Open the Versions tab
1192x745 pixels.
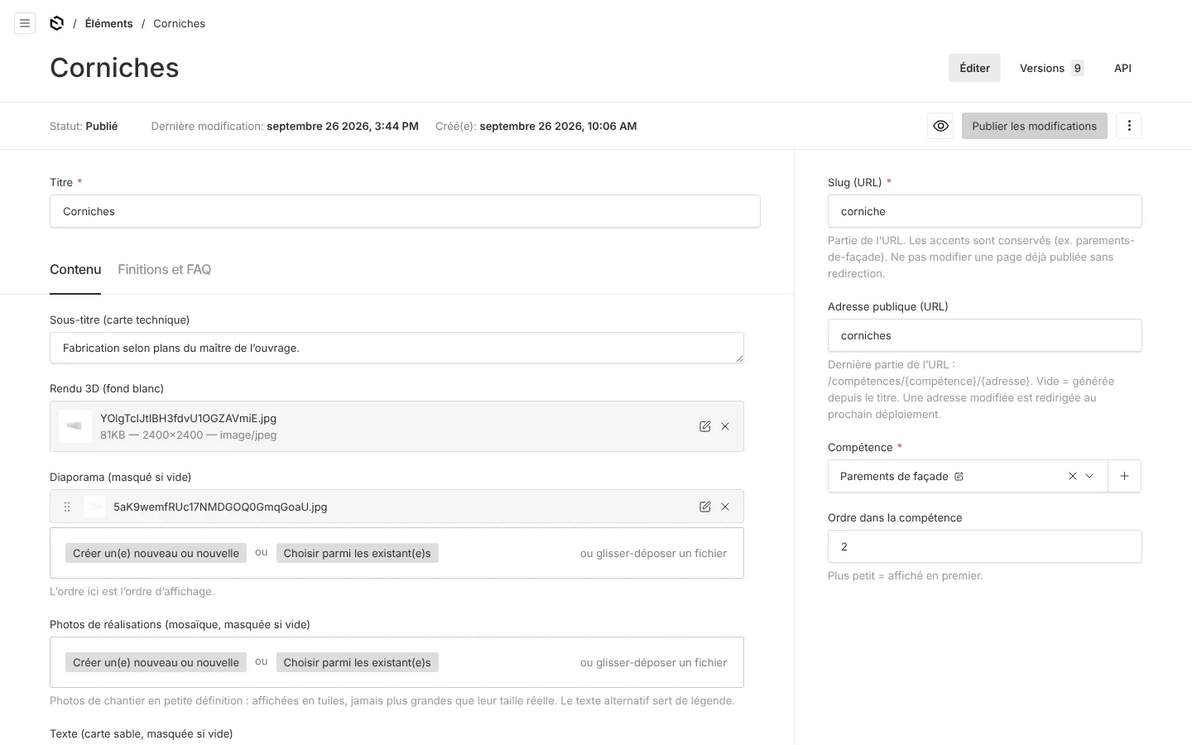1051,68
